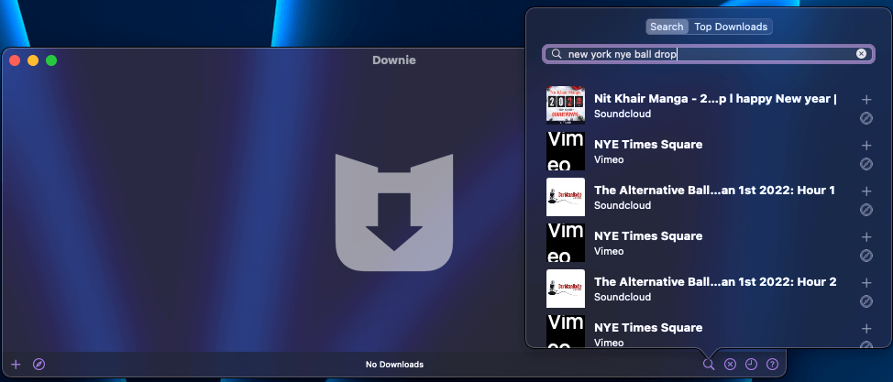This screenshot has height=382, width=893.
Task: Select 'NYE Times Square' title beneath Nit Khair Manga
Action: tap(648, 145)
